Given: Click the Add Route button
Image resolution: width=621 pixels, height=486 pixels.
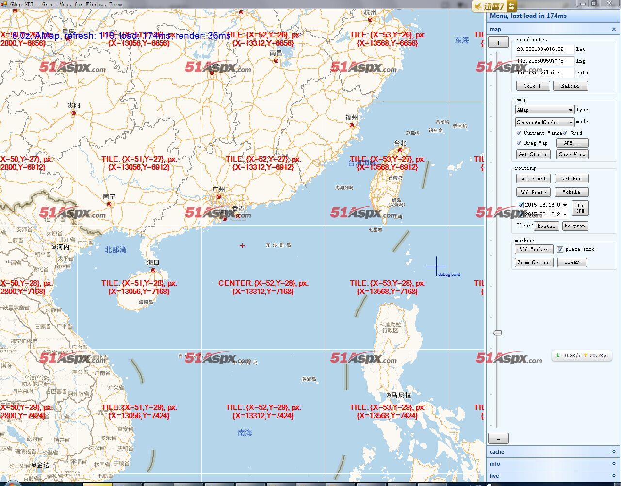Looking at the screenshot, I should point(533,192).
